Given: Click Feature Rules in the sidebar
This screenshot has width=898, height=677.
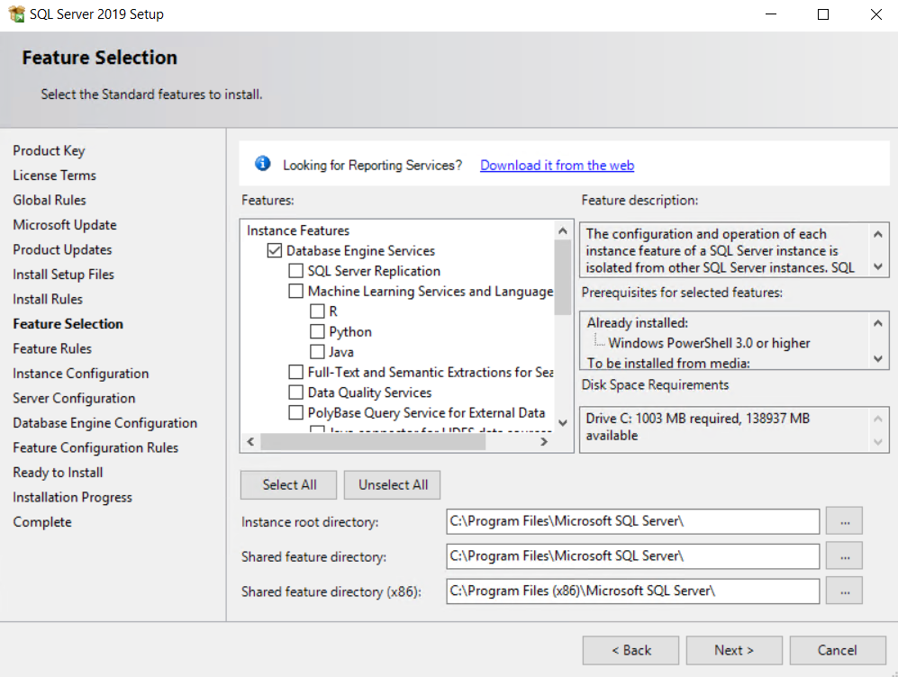Looking at the screenshot, I should pyautogui.click(x=52, y=348).
